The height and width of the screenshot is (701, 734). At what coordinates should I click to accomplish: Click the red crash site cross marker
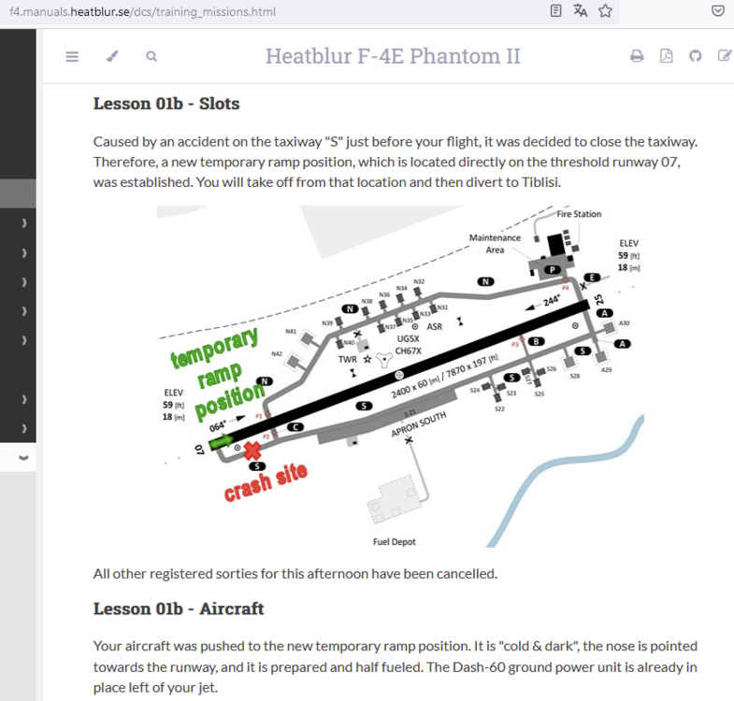252,451
